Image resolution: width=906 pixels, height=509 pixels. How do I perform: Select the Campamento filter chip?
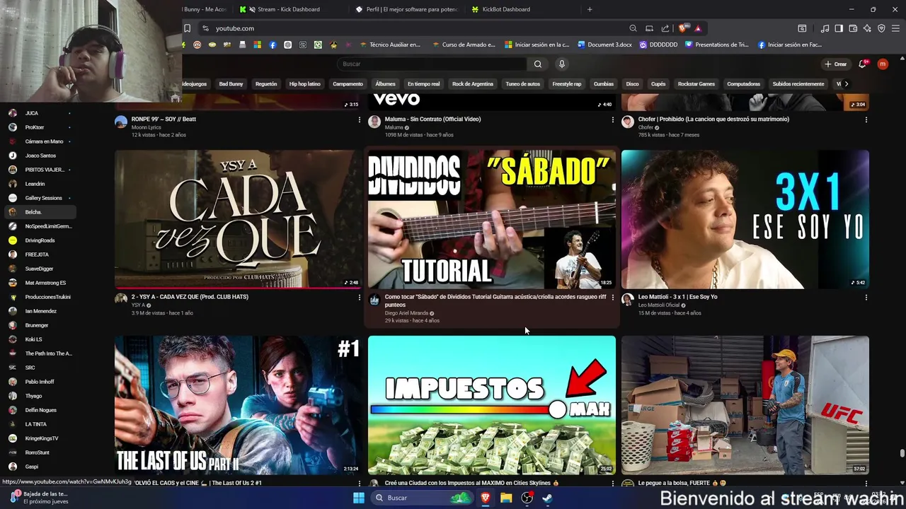(348, 84)
